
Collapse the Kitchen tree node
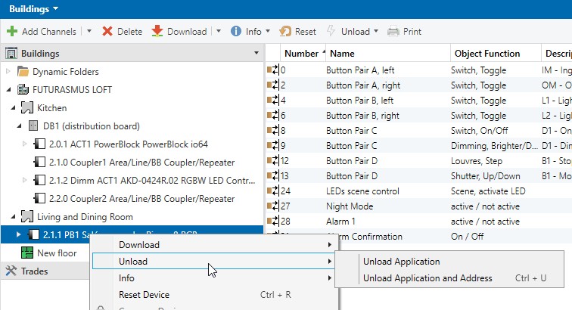pyautogui.click(x=17, y=108)
